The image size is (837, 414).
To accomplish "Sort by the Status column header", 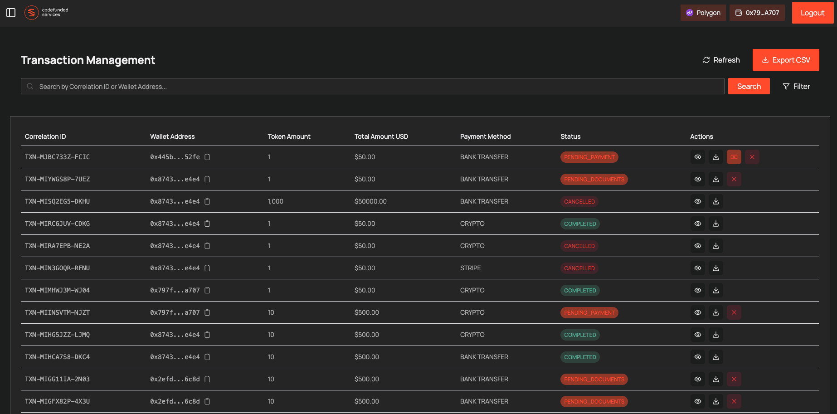I will tap(570, 136).
